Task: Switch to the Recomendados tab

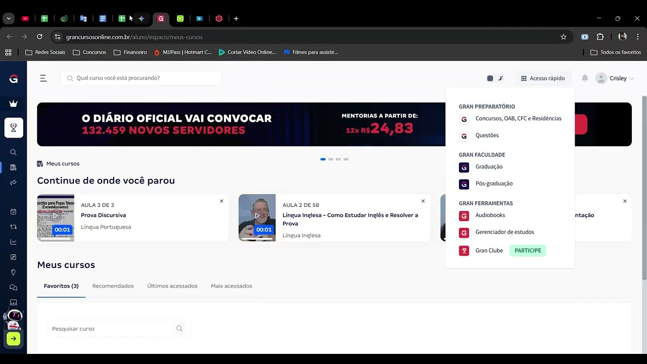Action: click(x=113, y=286)
